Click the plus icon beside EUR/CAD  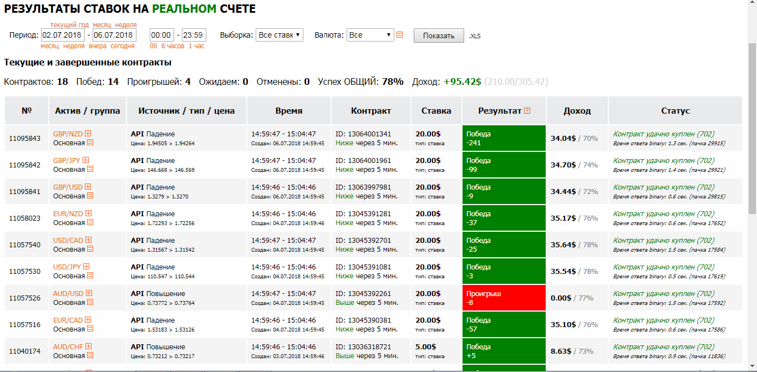[88, 320]
